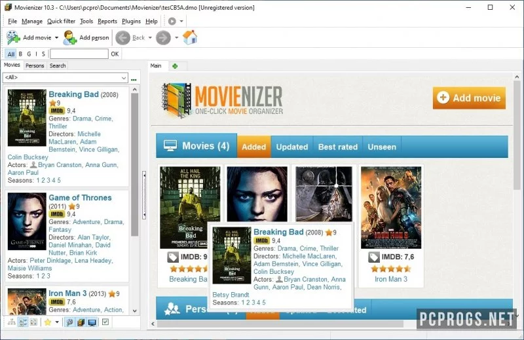Screen dimensions: 524x340
Task: Click the monitor icon in Movies (4) header
Action: click(x=170, y=146)
